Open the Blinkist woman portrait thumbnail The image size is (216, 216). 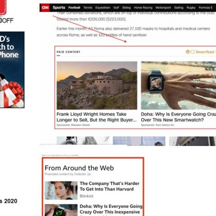click(61, 190)
